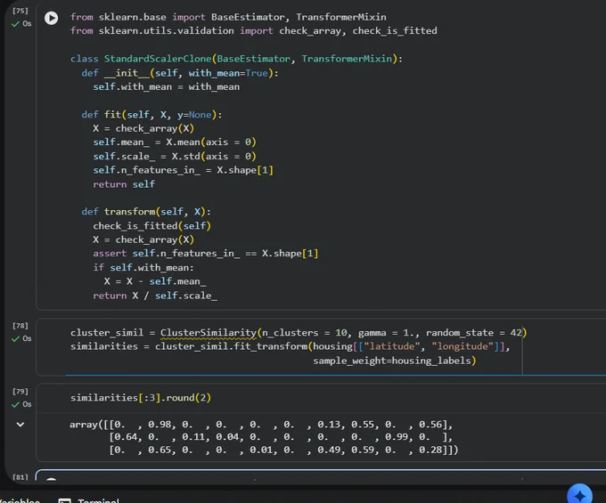The image size is (606, 503).
Task: Click the 'if self.with_mean:' line
Action: point(143,267)
